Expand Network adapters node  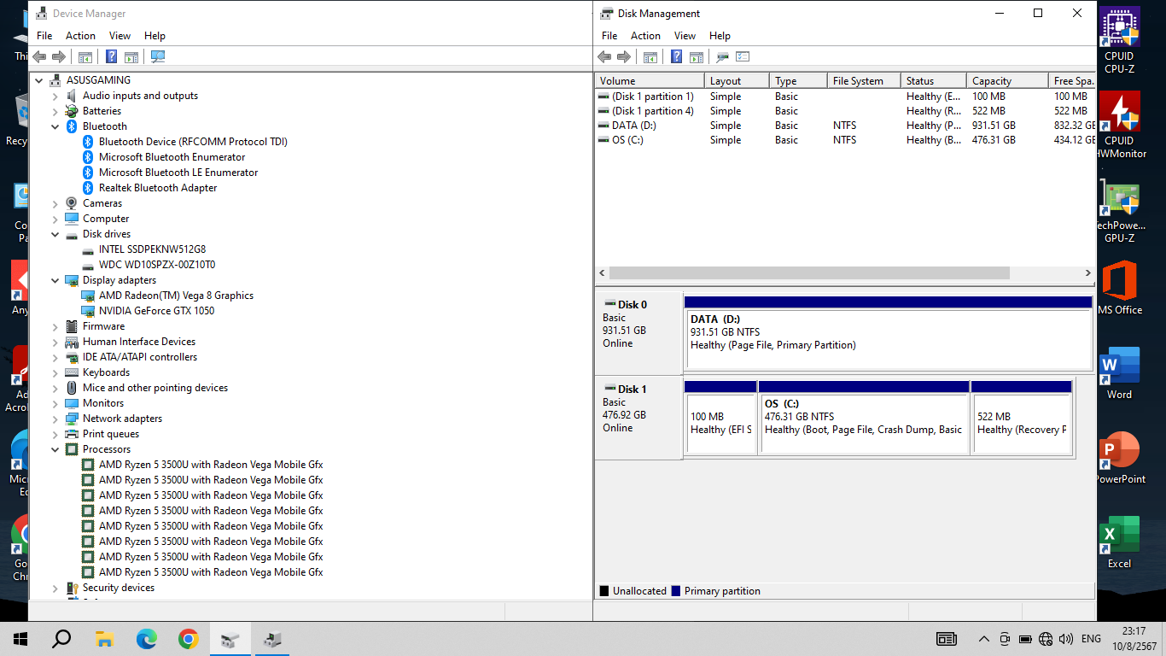(55, 419)
